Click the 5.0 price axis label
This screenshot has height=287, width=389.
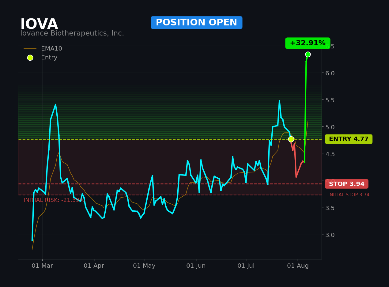coord(330,127)
